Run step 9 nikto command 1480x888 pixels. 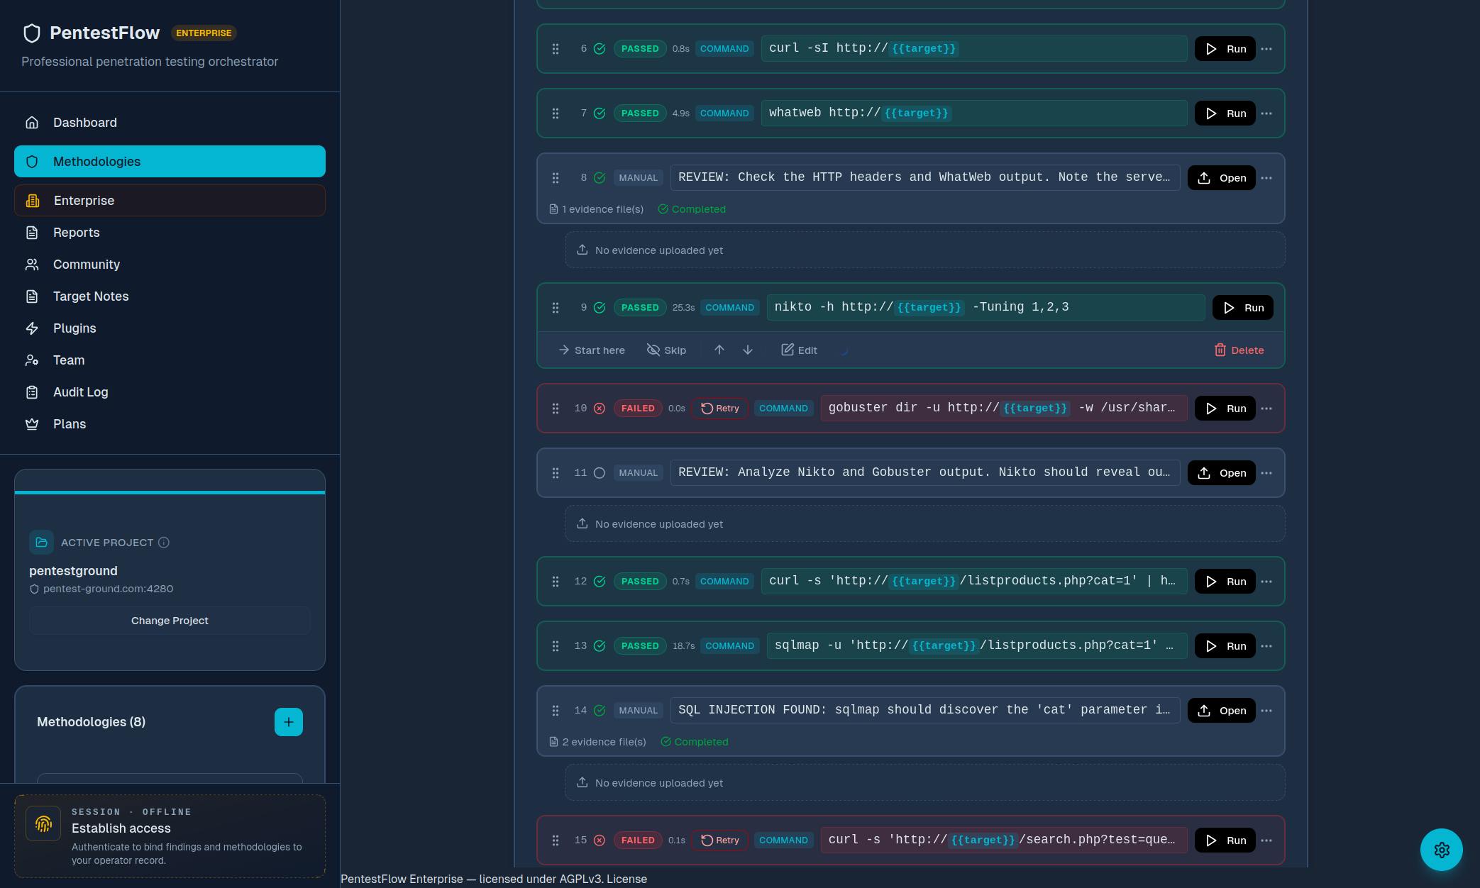coord(1243,308)
